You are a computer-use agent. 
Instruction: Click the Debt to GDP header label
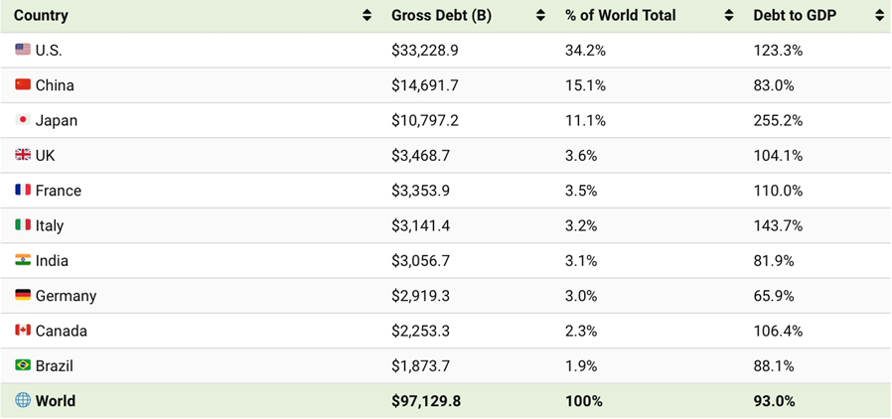pos(795,15)
